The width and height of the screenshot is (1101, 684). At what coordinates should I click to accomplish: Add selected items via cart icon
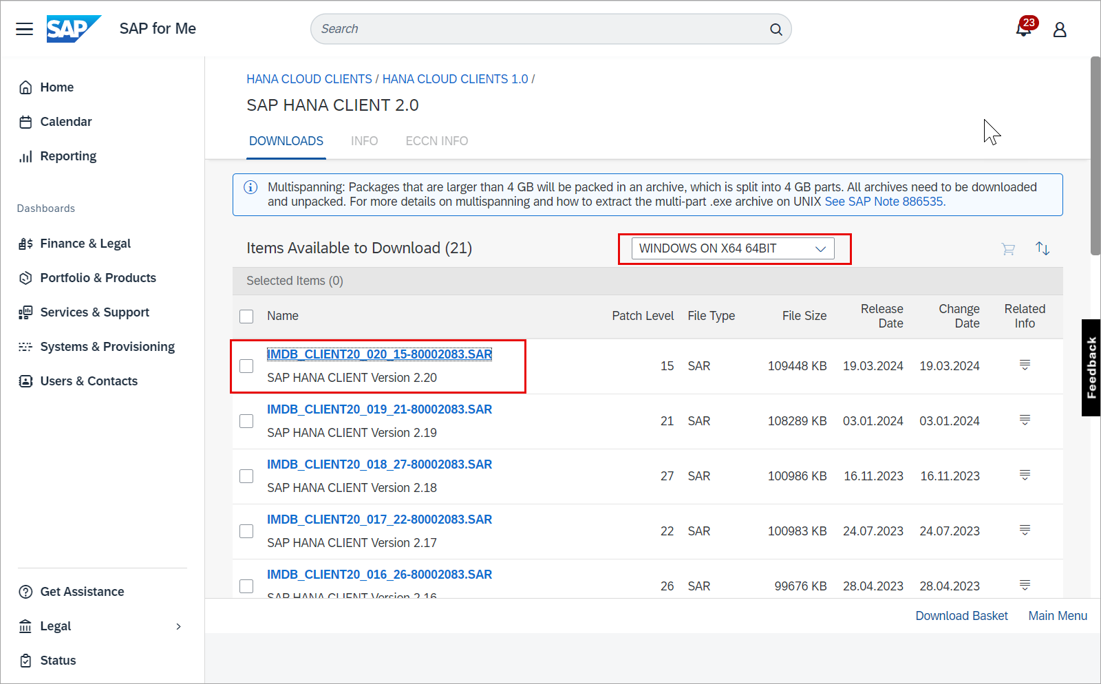[1008, 249]
